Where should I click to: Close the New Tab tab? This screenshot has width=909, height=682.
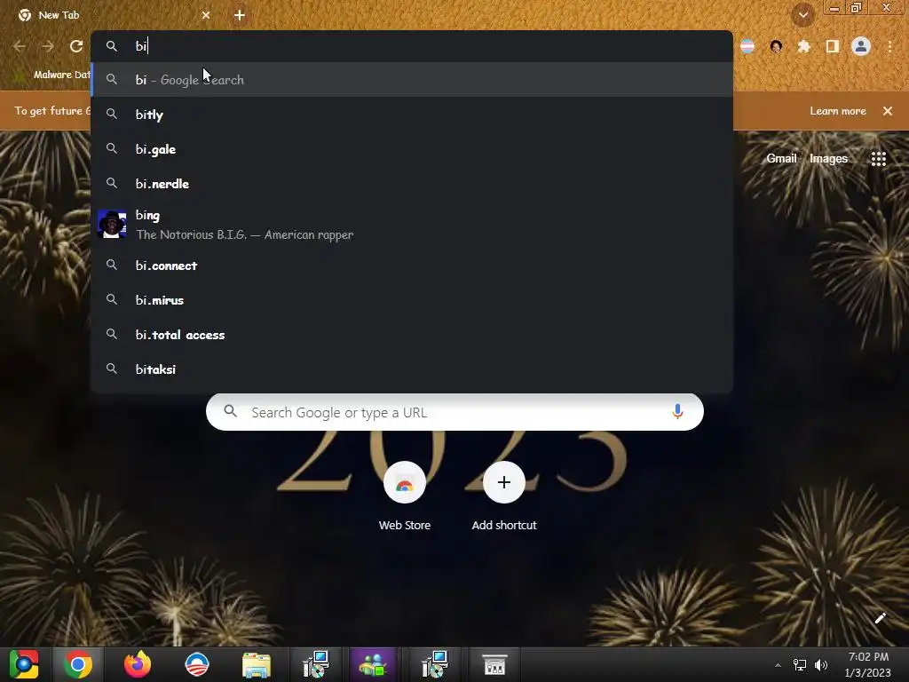(x=206, y=15)
